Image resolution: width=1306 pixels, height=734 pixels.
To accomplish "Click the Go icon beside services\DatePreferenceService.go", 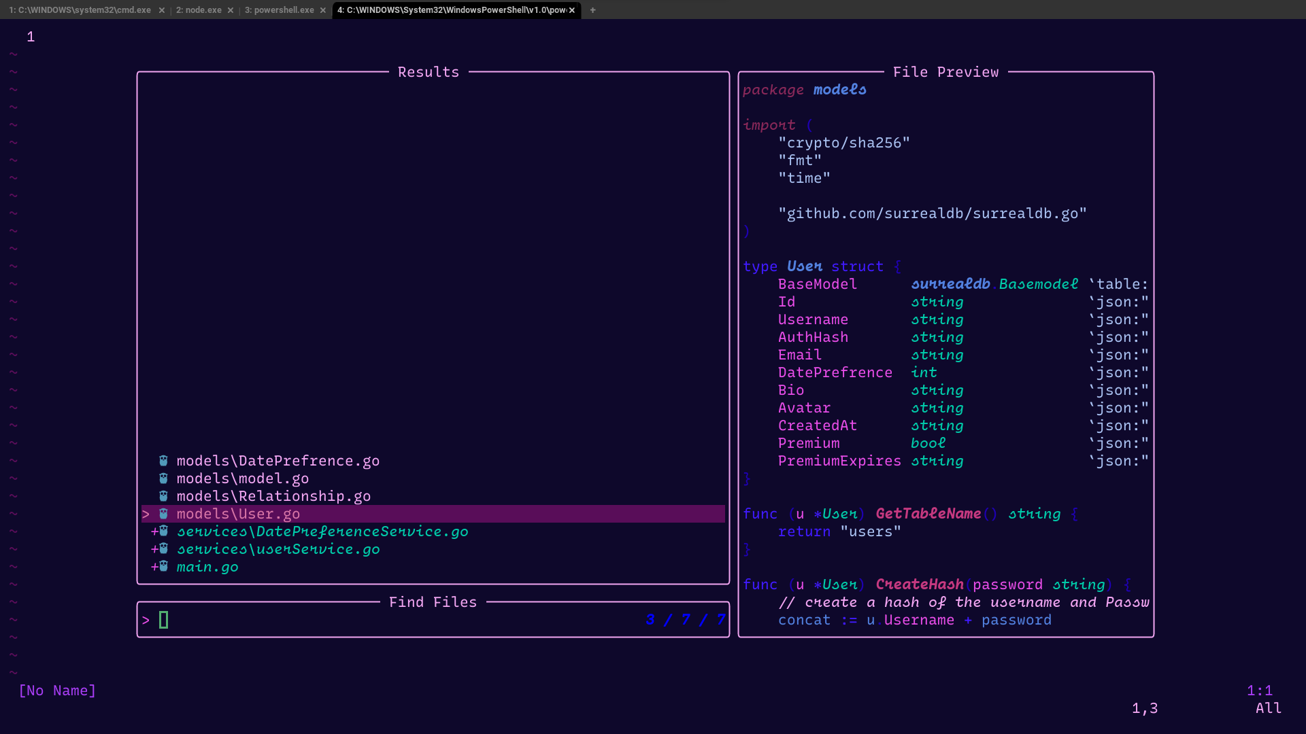I will pyautogui.click(x=163, y=531).
